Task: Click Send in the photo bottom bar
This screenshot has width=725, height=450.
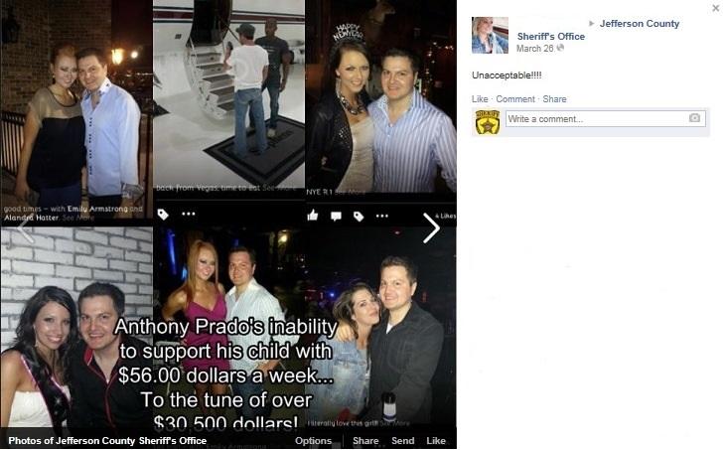Action: coord(403,441)
